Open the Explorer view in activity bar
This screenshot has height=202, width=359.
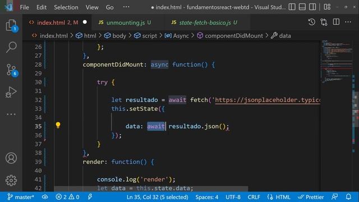tap(11, 25)
